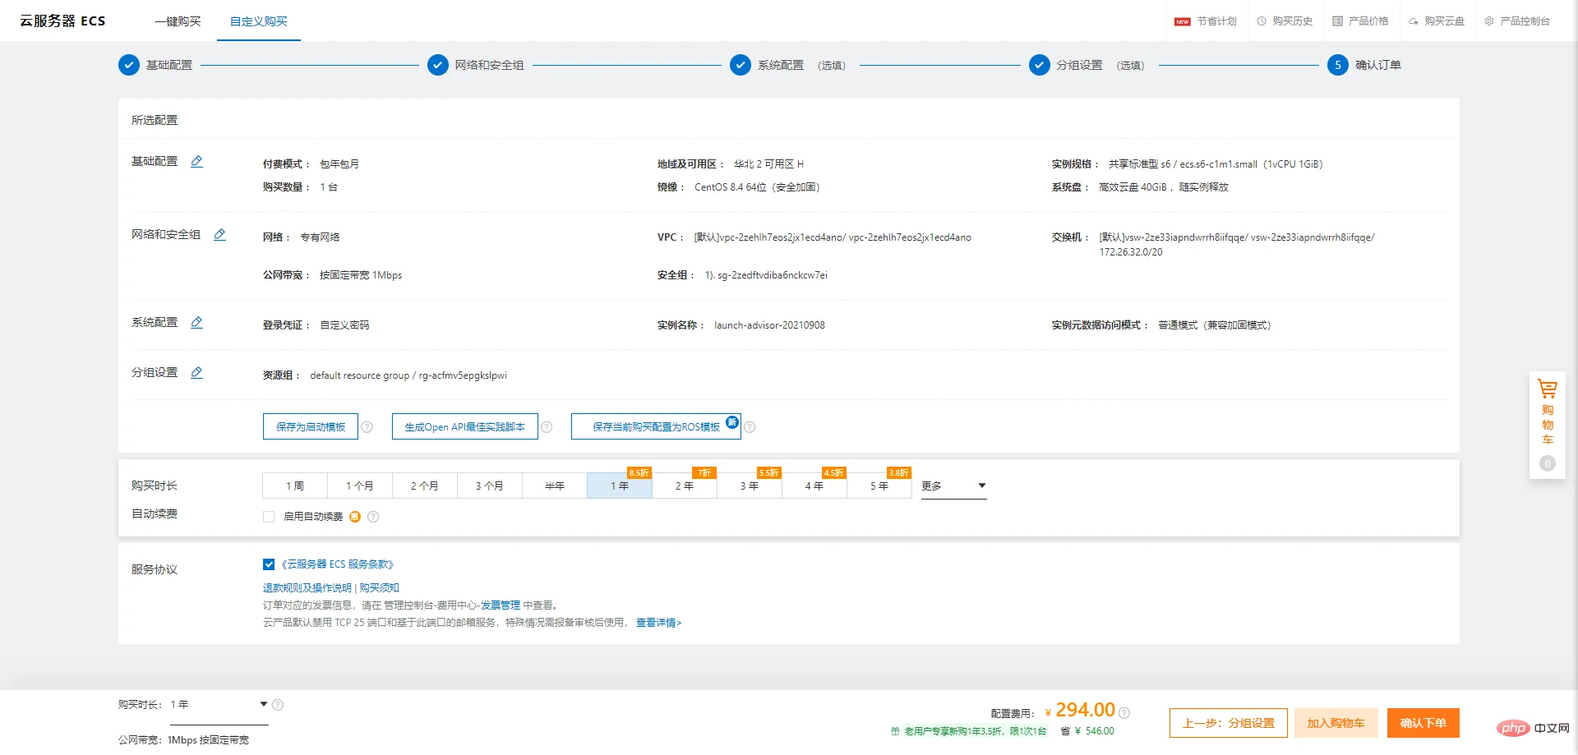Select the 1 个月 purchase duration

(360, 486)
